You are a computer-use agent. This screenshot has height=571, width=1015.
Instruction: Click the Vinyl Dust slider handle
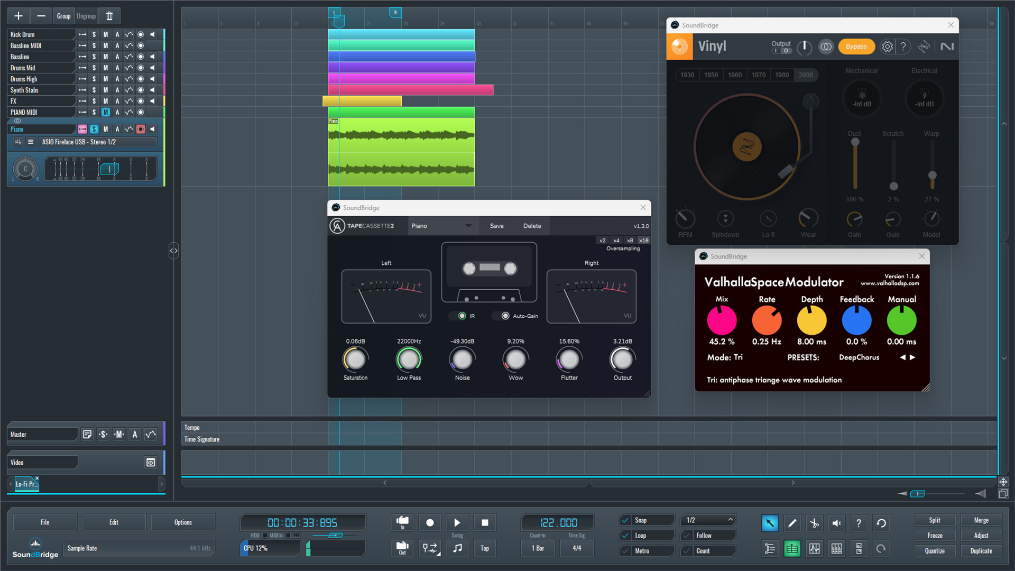point(855,142)
